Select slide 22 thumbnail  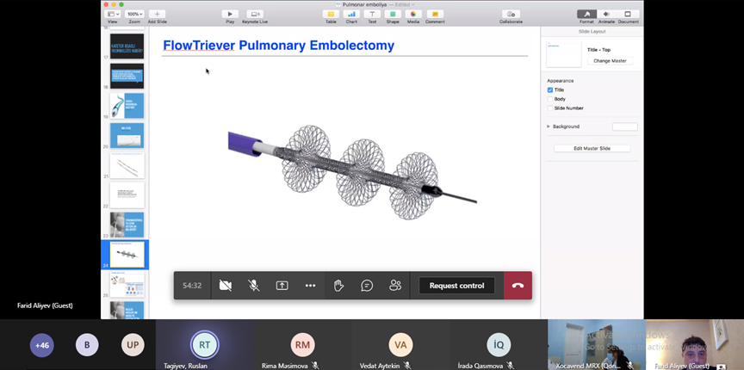[127, 195]
